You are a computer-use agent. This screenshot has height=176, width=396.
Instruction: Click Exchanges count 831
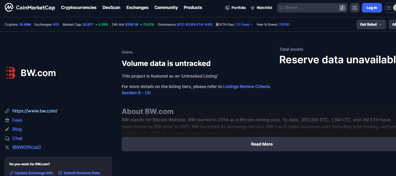56,24
